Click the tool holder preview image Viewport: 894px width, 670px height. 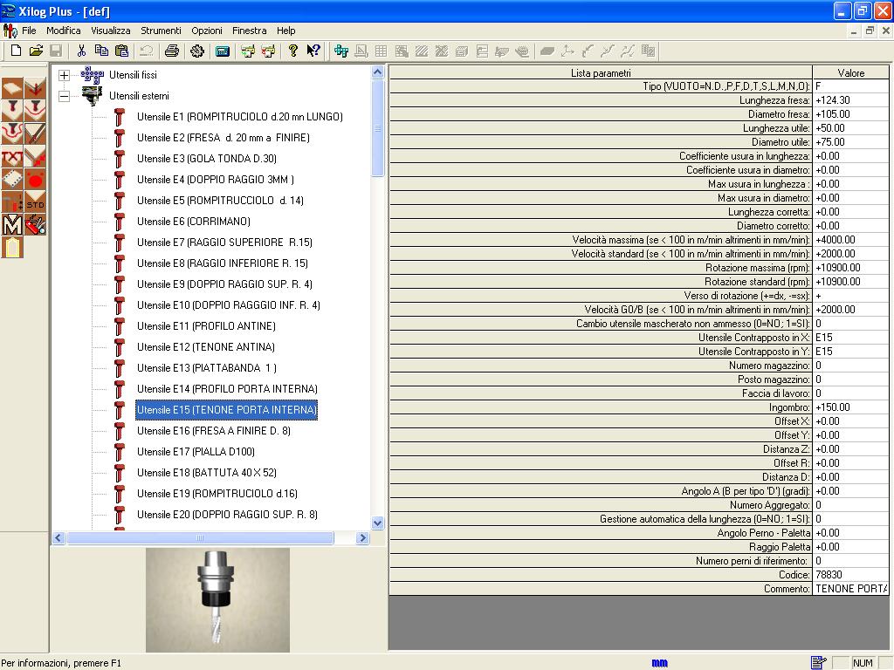click(x=217, y=599)
